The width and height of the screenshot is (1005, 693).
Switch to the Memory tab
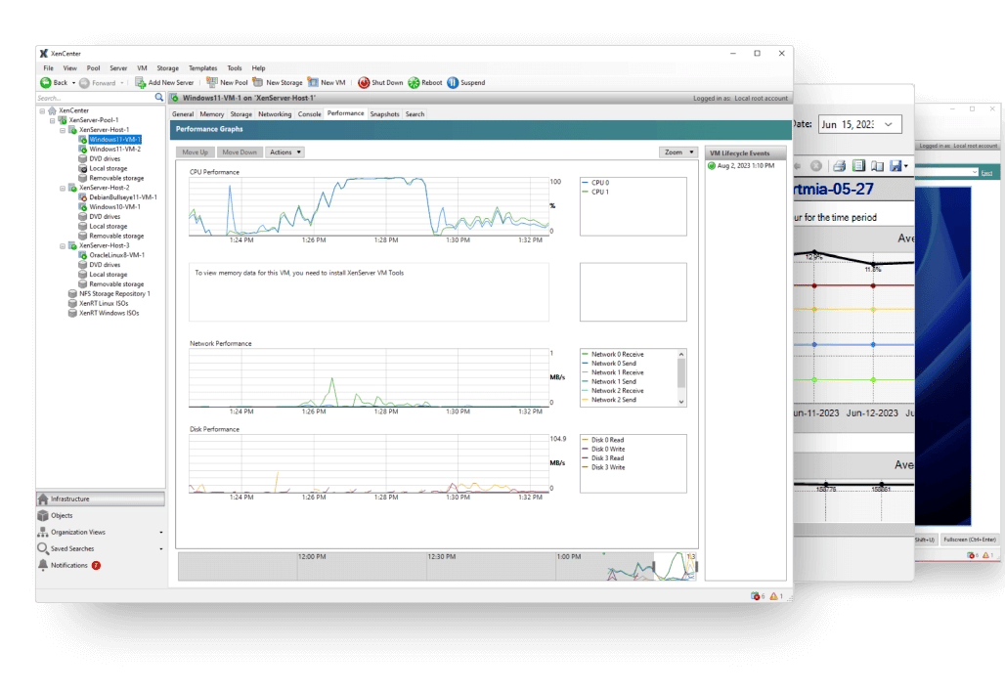point(211,114)
